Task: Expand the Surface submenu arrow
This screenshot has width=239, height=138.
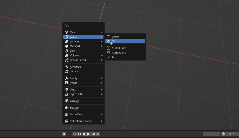Action: (102, 41)
